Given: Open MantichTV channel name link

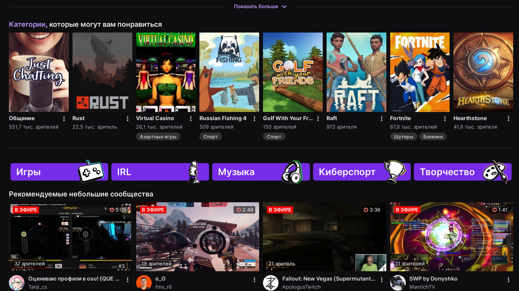Looking at the screenshot, I should (423, 287).
